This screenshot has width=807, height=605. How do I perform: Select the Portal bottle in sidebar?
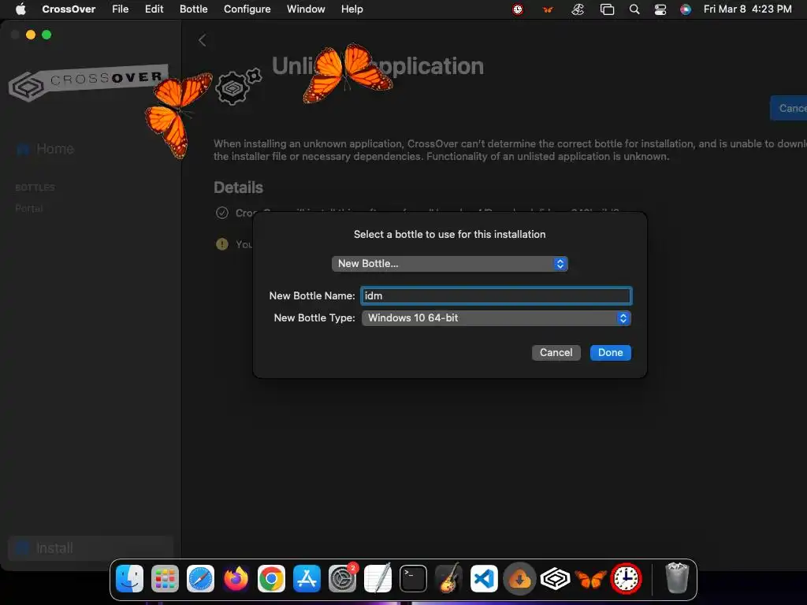(x=29, y=208)
